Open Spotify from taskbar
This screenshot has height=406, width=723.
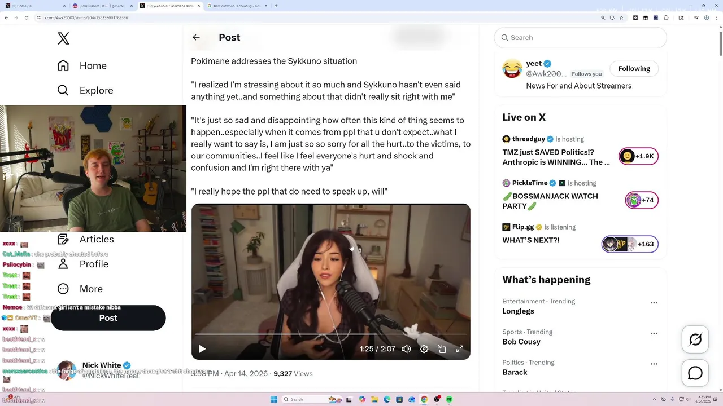[449, 399]
